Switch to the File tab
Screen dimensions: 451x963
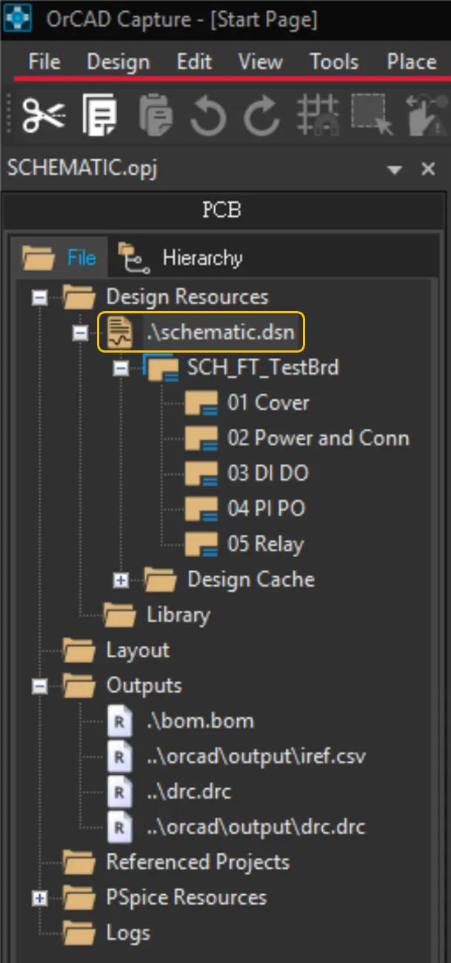[x=59, y=257]
